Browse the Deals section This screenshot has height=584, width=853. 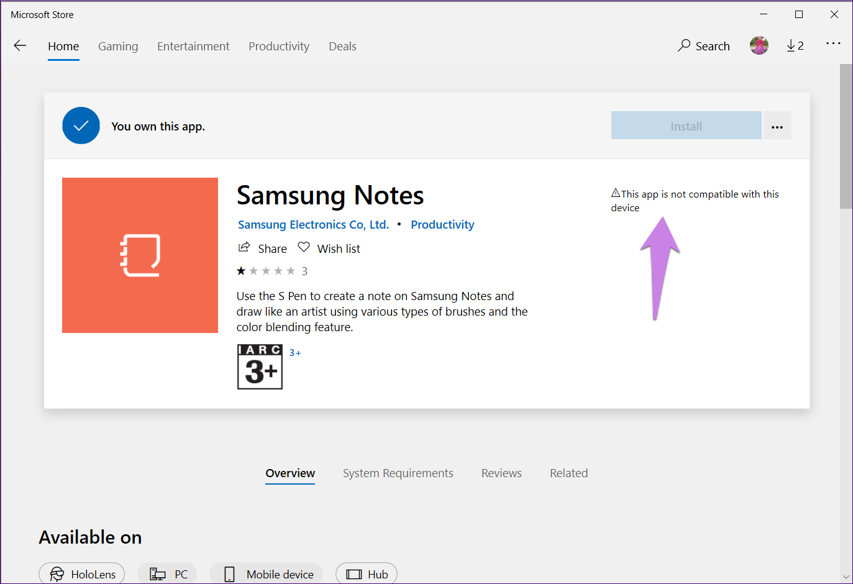pos(342,46)
